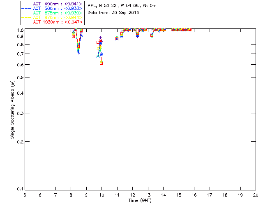Select the AOT 675nm legend entry

pos(52,13)
